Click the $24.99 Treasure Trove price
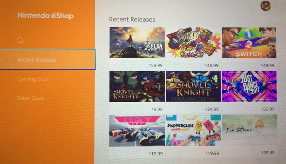Viewport: 286px width, 164px height. (212, 109)
